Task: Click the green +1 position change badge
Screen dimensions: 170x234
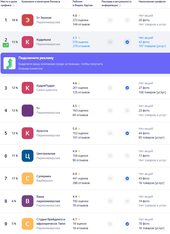Action: [6, 45]
